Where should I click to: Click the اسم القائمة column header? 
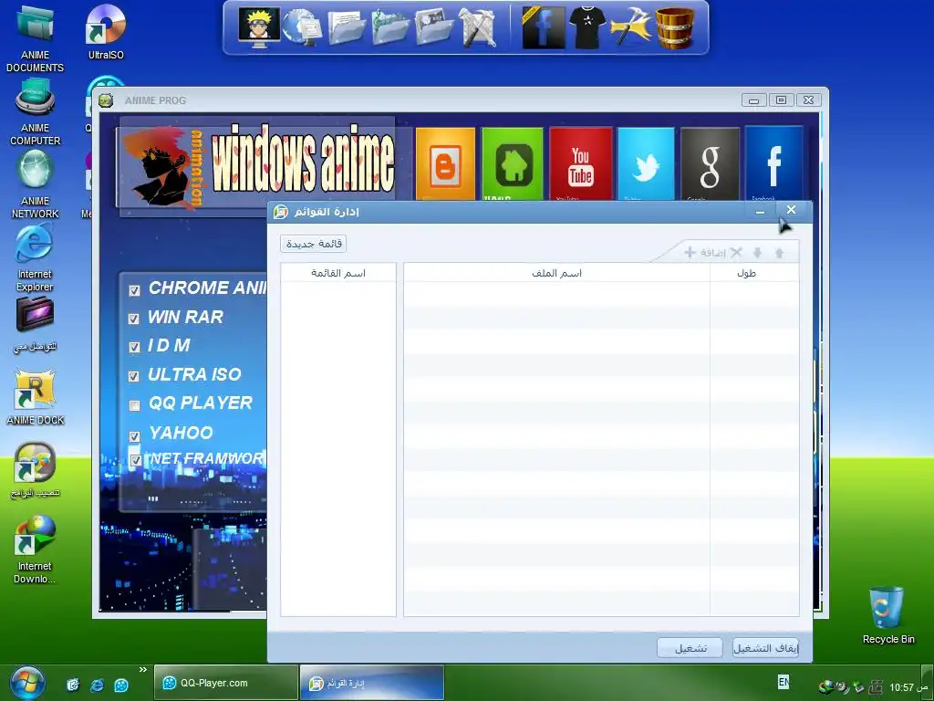[338, 273]
